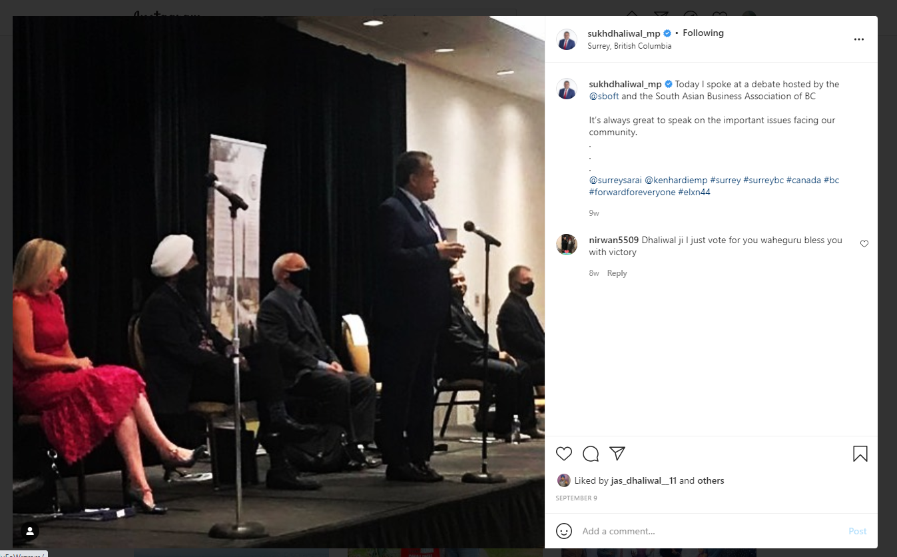Share post with paper plane icon

(617, 454)
